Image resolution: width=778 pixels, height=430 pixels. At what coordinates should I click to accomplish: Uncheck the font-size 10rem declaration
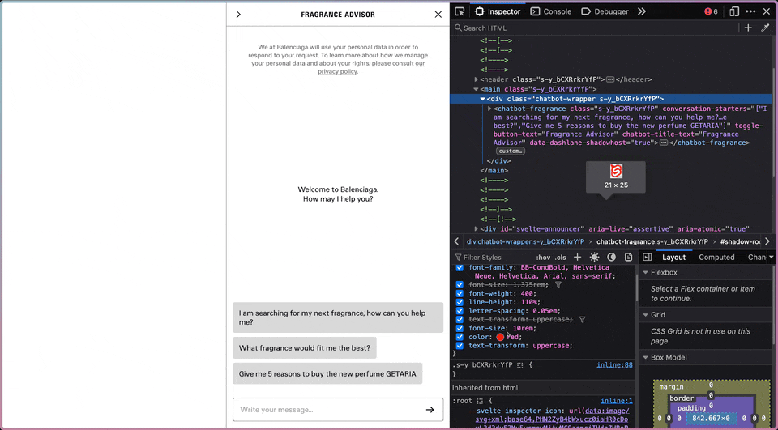point(460,328)
